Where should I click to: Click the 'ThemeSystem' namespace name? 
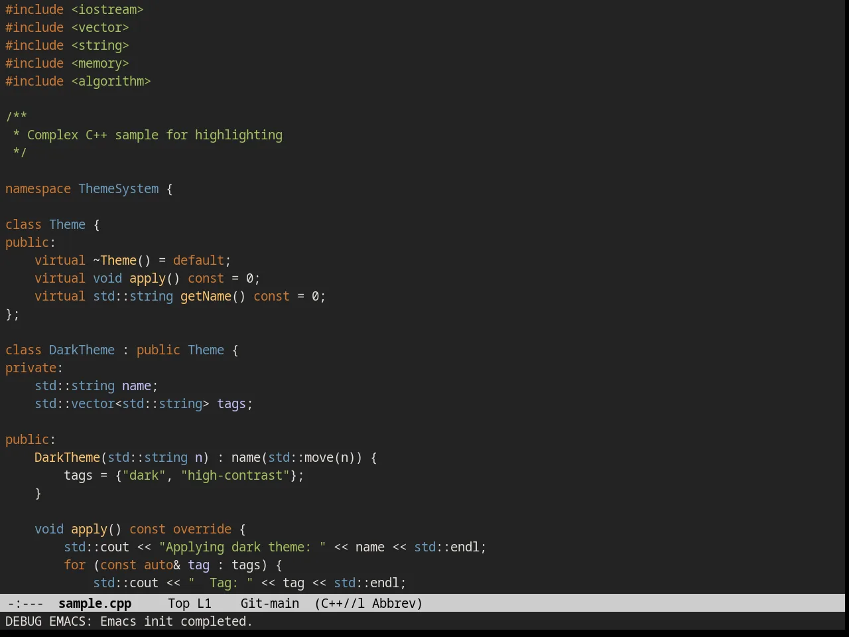(x=119, y=188)
